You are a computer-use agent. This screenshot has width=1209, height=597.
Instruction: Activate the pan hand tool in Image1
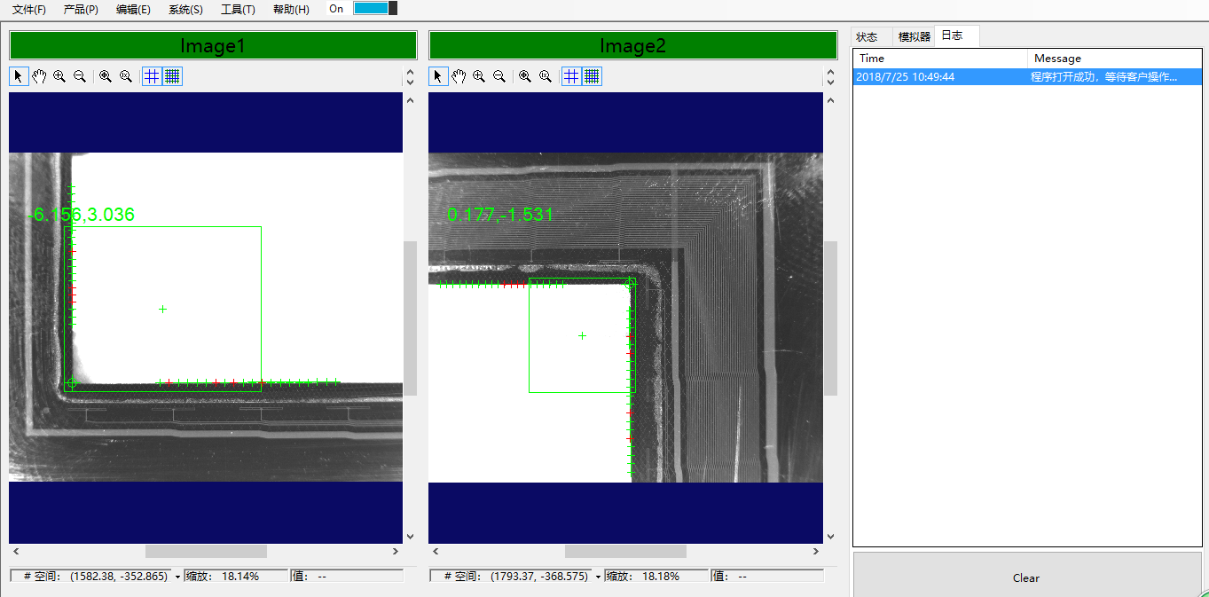tap(39, 76)
